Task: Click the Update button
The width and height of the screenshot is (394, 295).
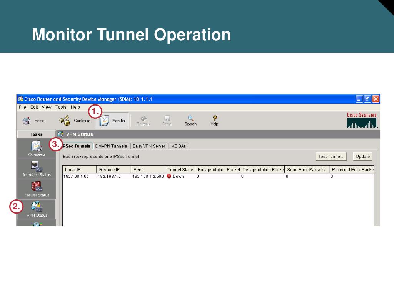Action: tap(362, 156)
